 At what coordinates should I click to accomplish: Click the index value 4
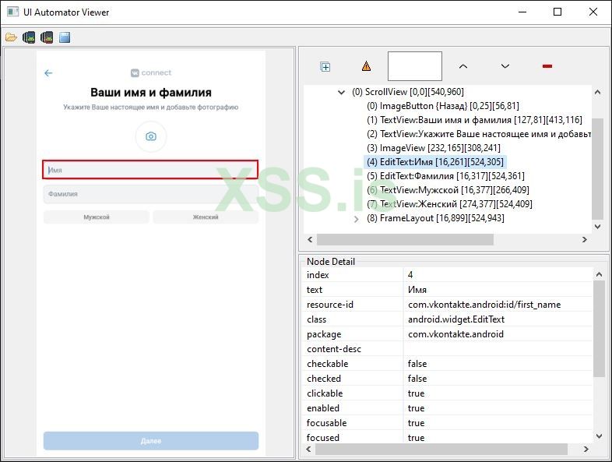410,275
